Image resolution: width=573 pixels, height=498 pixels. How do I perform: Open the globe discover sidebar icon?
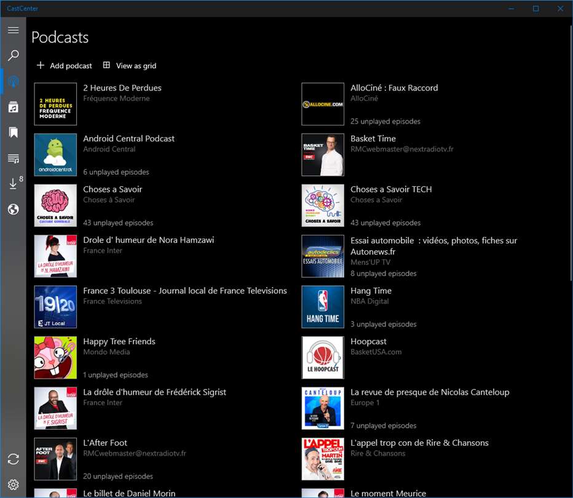(x=13, y=210)
